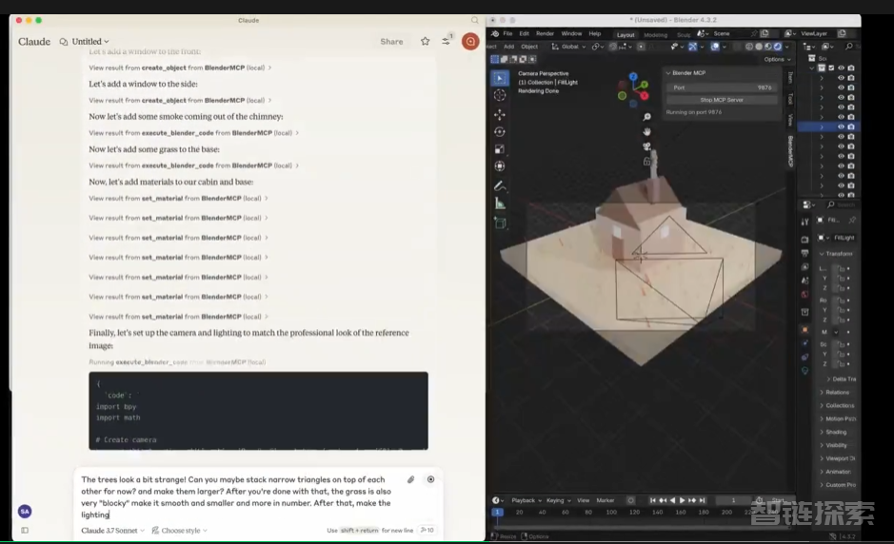Screen dimensions: 894x544
Task: Open the Add menu in viewport header
Action: coord(508,47)
